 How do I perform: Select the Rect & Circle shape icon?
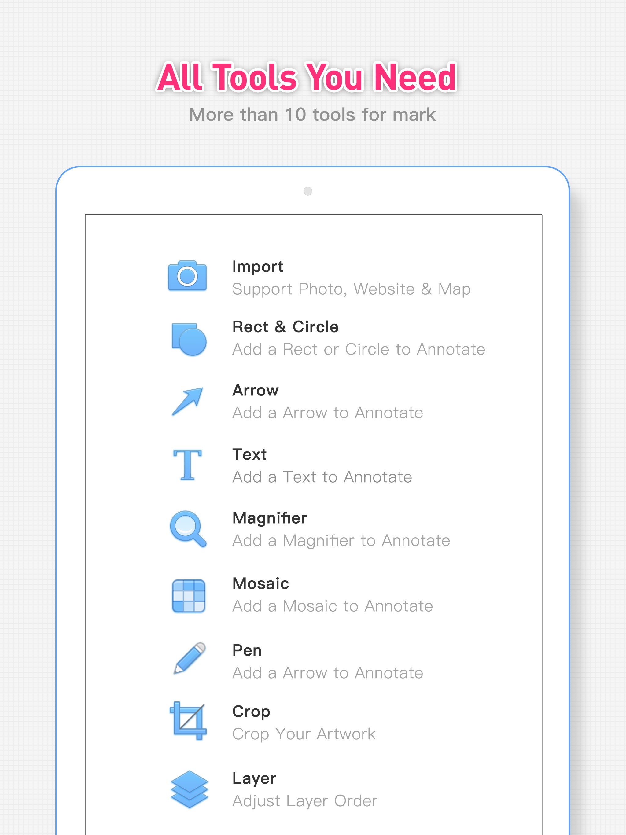pos(189,339)
